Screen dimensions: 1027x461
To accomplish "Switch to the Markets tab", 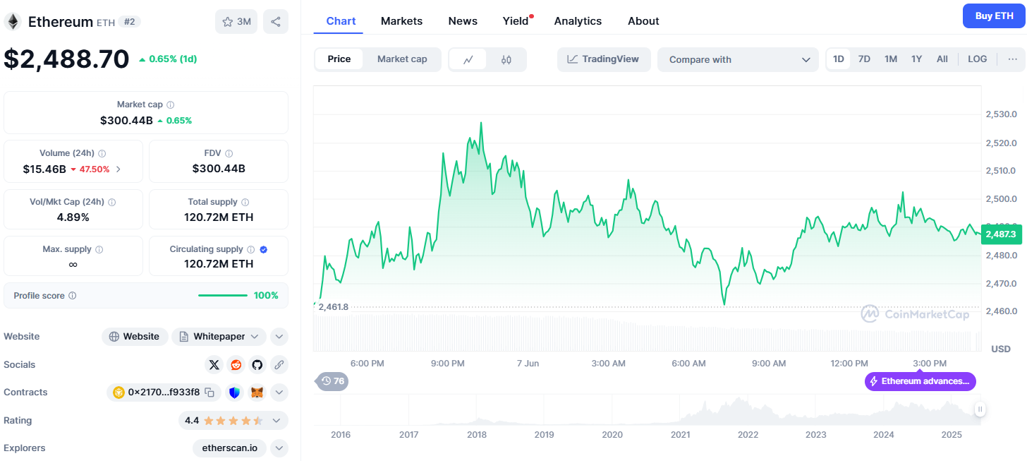I will click(401, 21).
